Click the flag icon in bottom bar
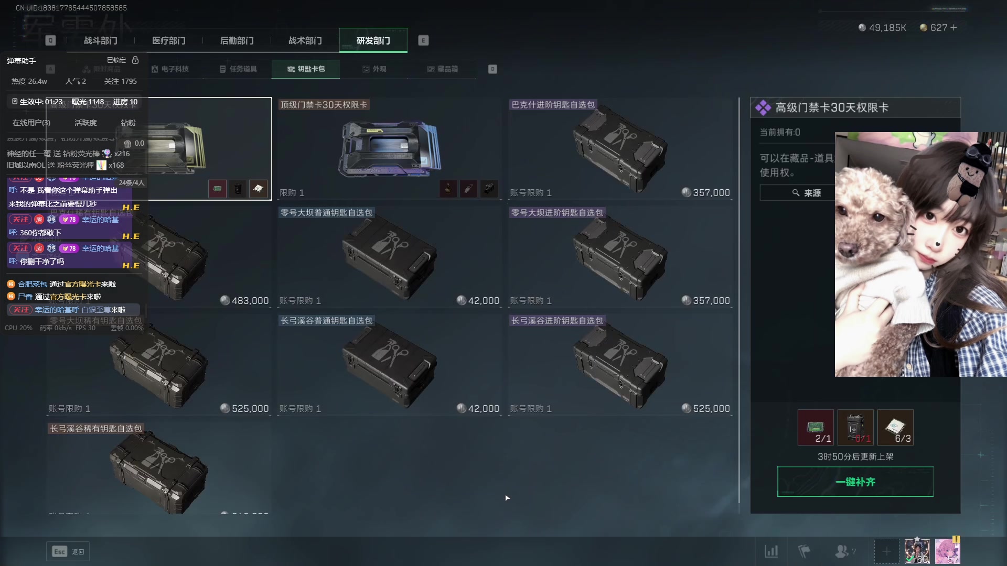Viewport: 1007px width, 566px height. pos(804,551)
